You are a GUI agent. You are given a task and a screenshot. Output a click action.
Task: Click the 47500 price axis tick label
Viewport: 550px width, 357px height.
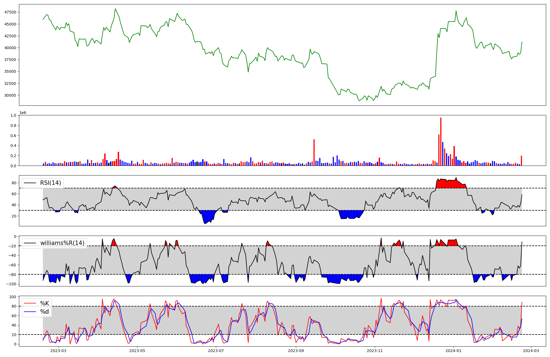[x=10, y=12]
